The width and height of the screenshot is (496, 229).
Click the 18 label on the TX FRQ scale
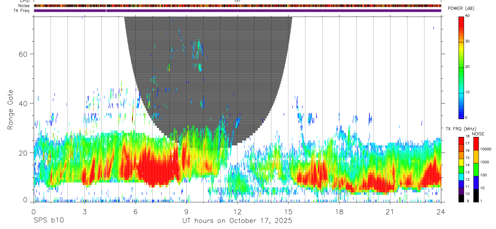pos(468,137)
